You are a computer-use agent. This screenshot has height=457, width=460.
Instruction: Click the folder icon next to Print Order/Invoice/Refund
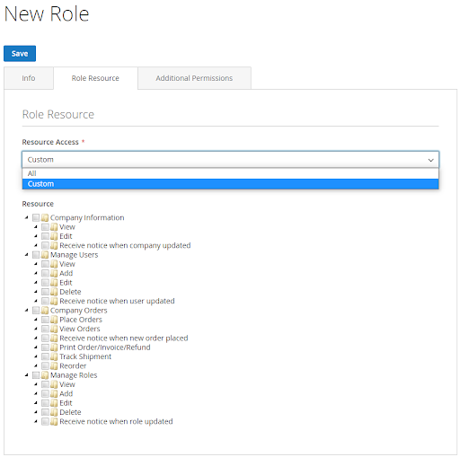tap(54, 347)
